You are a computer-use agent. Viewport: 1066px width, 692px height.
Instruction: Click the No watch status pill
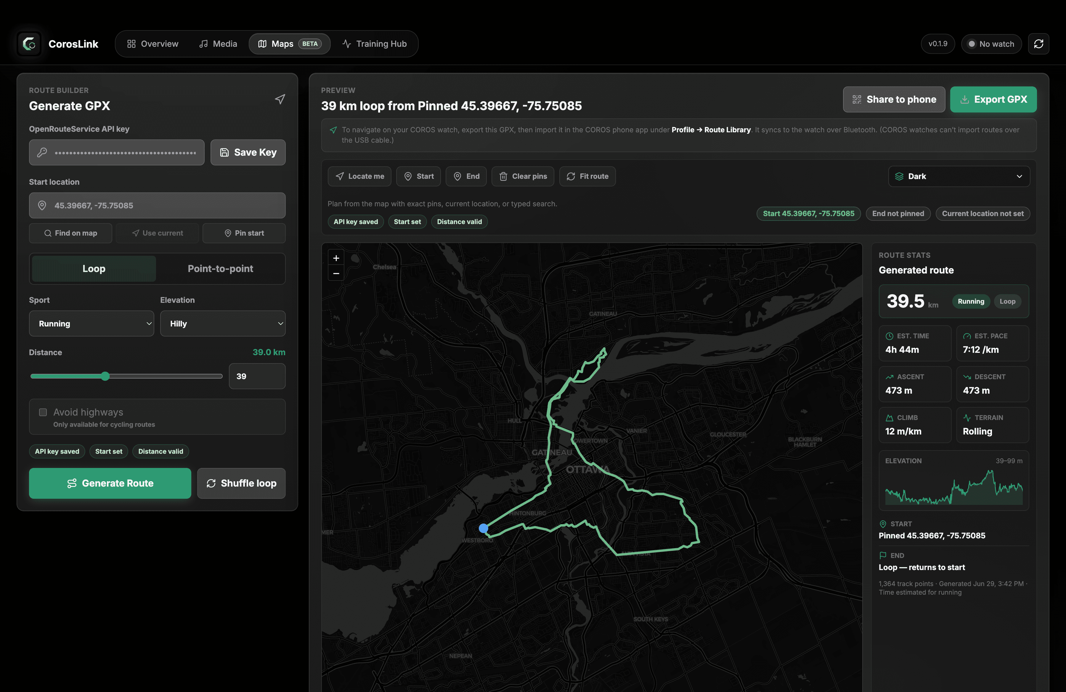991,44
